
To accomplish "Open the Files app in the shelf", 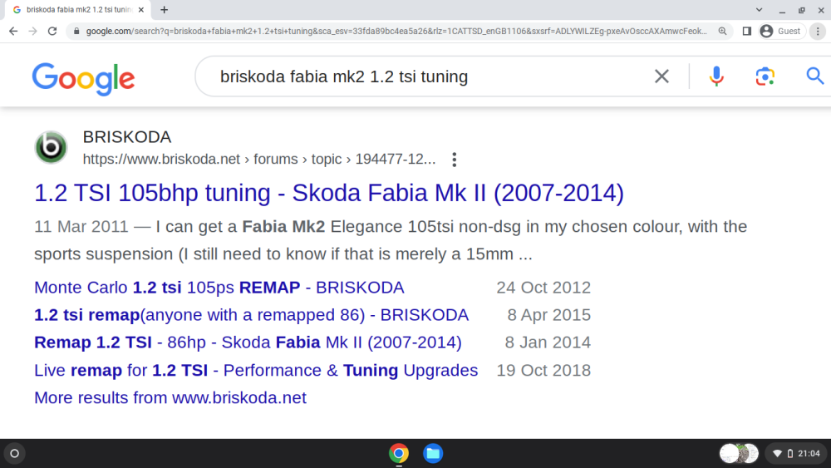I will [433, 453].
